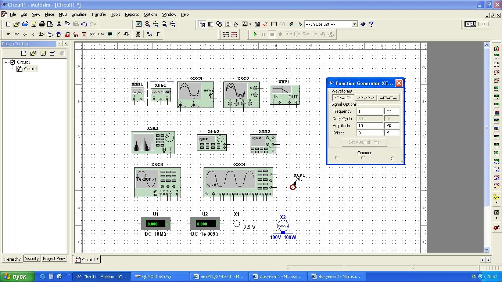Open the In Use List dropdown

point(354,24)
